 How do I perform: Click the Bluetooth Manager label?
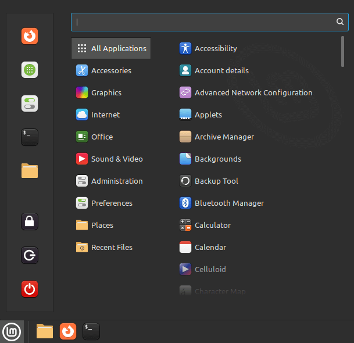(x=230, y=203)
